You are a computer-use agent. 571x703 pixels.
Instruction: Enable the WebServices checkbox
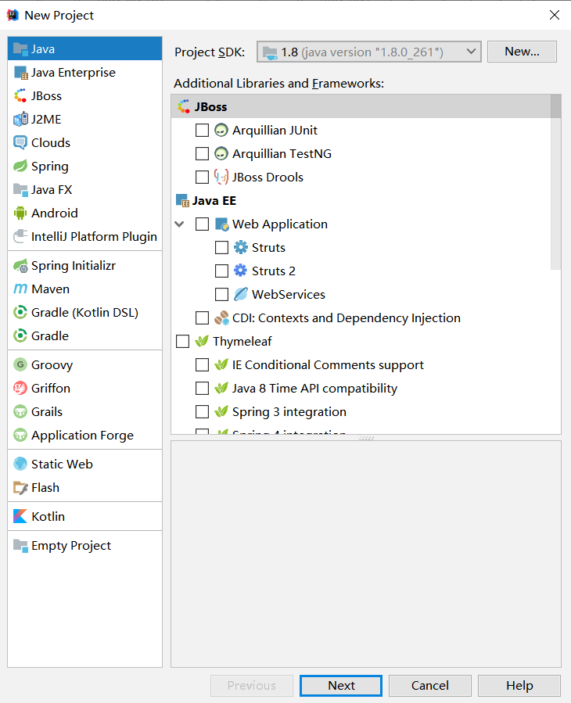221,295
